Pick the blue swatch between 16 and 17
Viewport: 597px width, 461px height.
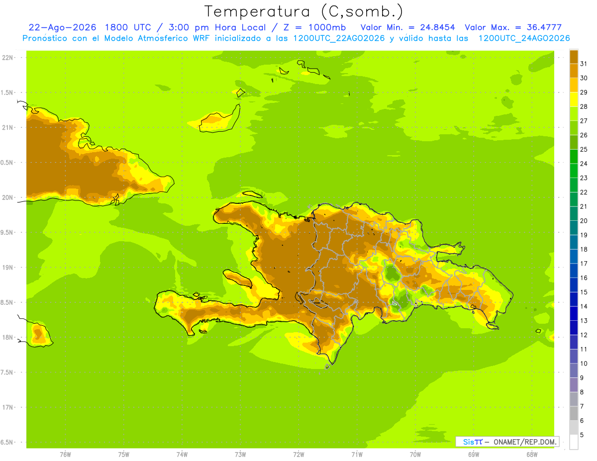click(574, 271)
